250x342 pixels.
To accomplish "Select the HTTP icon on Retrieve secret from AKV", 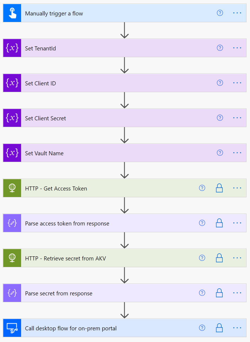I will point(12,258).
